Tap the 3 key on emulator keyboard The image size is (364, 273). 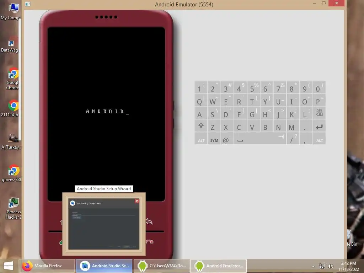coord(227,87)
